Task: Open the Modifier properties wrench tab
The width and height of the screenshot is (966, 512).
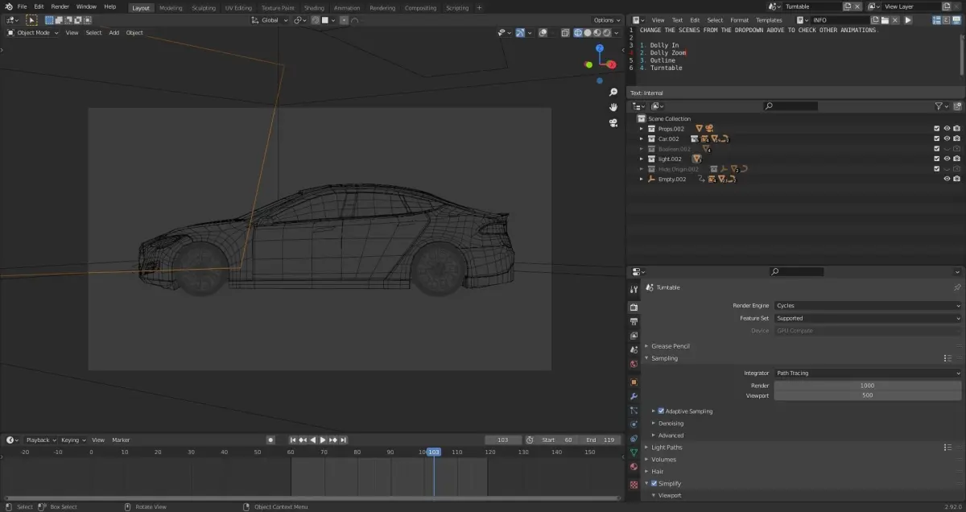Action: point(634,396)
